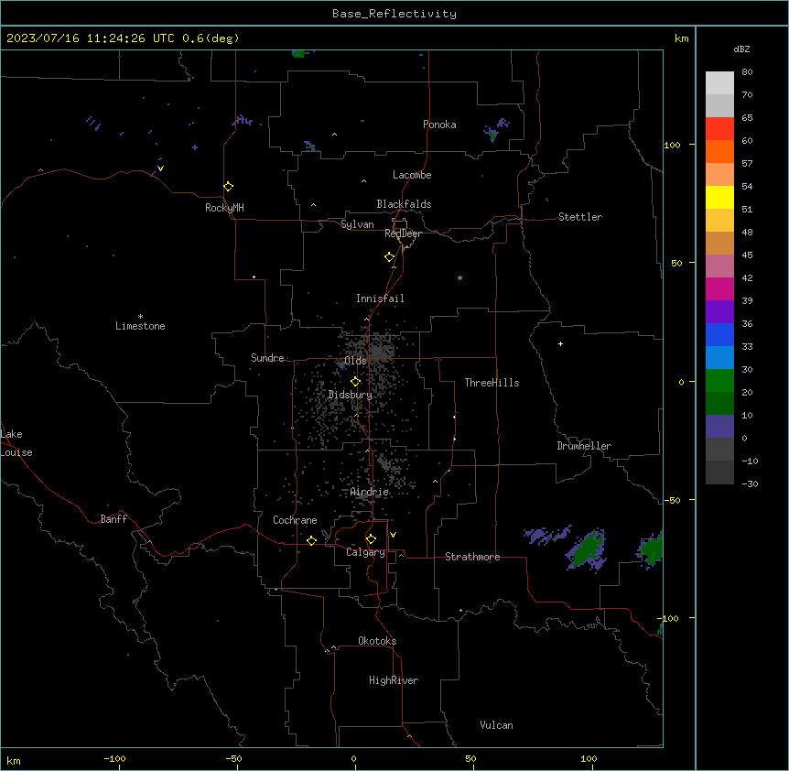Click the Sylvan label
This screenshot has width=789, height=771.
click(x=357, y=224)
